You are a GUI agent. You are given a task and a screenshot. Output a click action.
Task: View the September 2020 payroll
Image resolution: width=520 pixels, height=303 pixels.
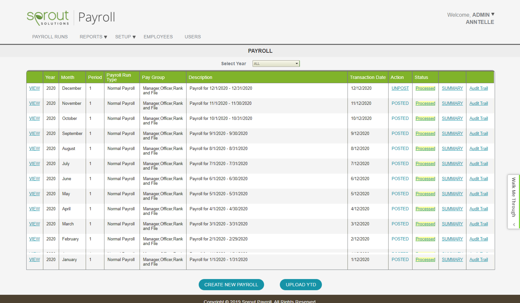(x=34, y=133)
